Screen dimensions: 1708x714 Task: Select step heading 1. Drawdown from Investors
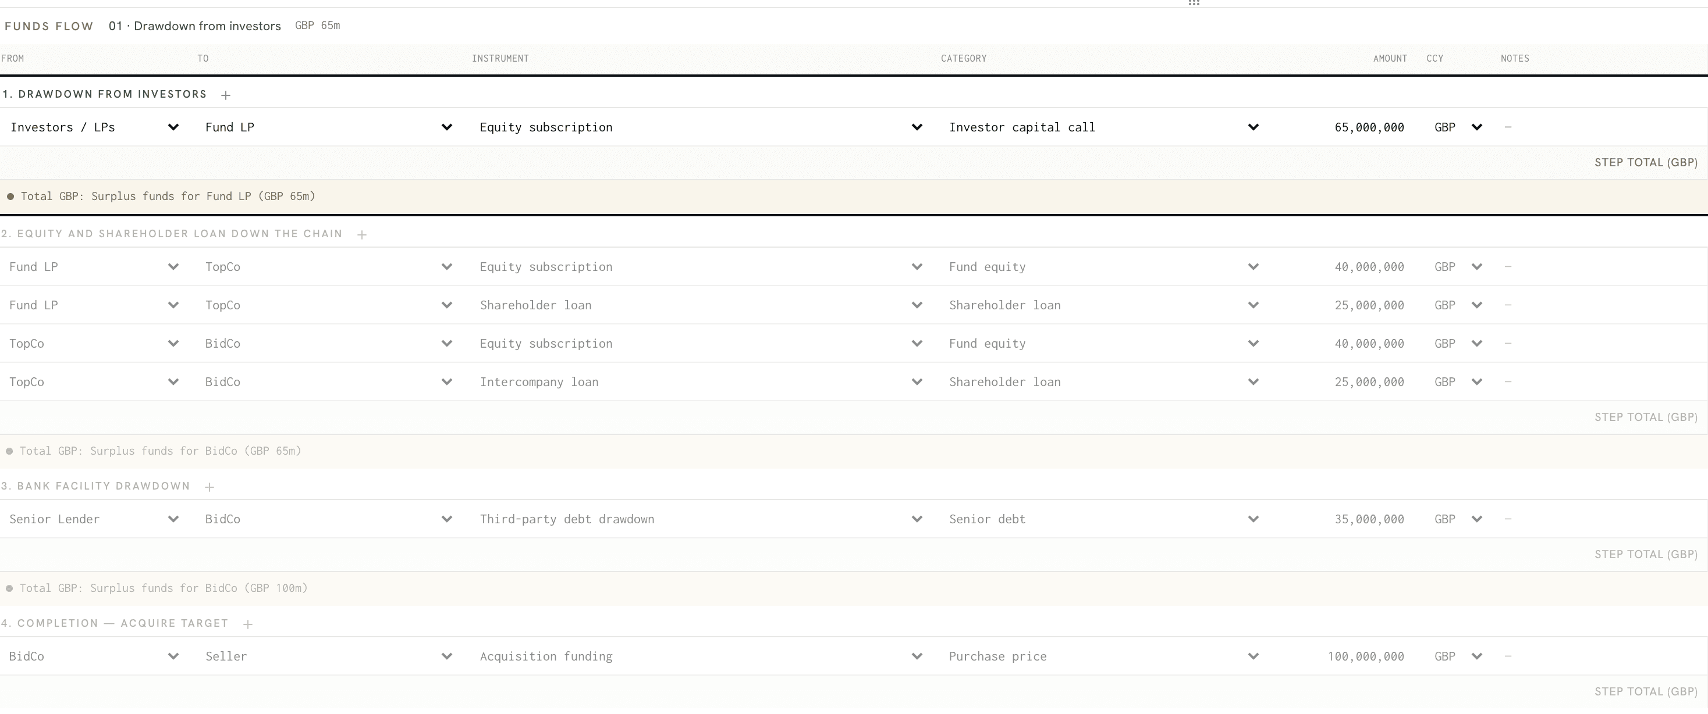pyautogui.click(x=105, y=94)
